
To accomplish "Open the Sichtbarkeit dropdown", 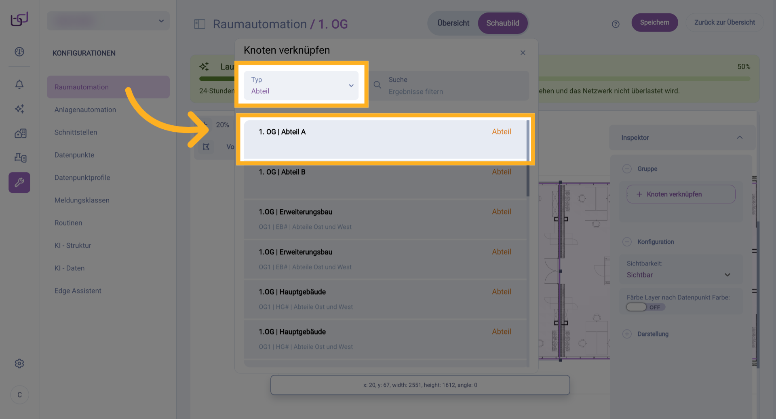I will tap(678, 275).
